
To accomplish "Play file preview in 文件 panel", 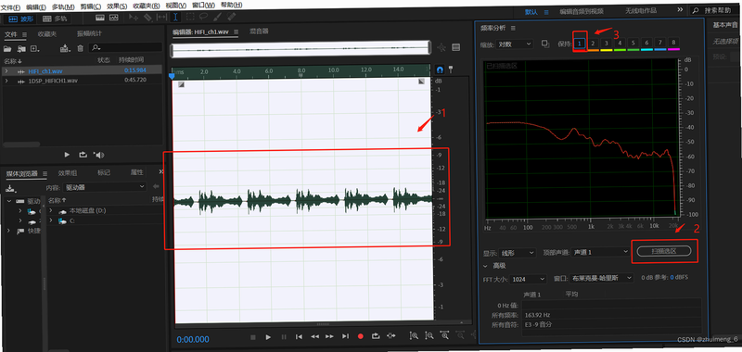I will (67, 155).
